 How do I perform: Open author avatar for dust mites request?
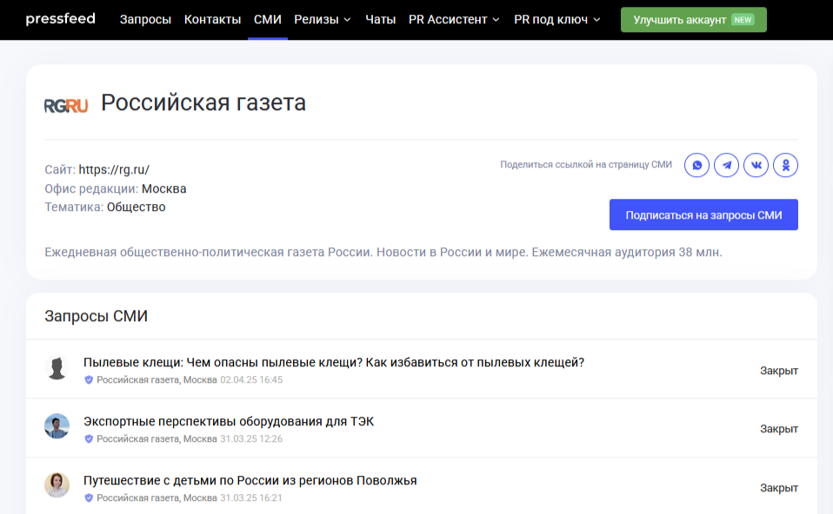click(57, 368)
